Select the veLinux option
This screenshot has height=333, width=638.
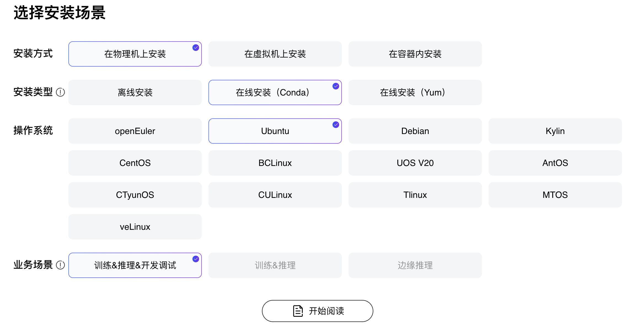point(135,227)
